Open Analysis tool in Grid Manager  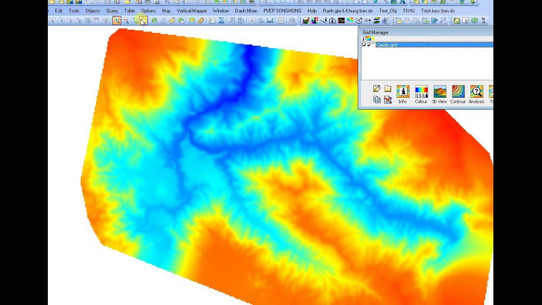(x=476, y=94)
